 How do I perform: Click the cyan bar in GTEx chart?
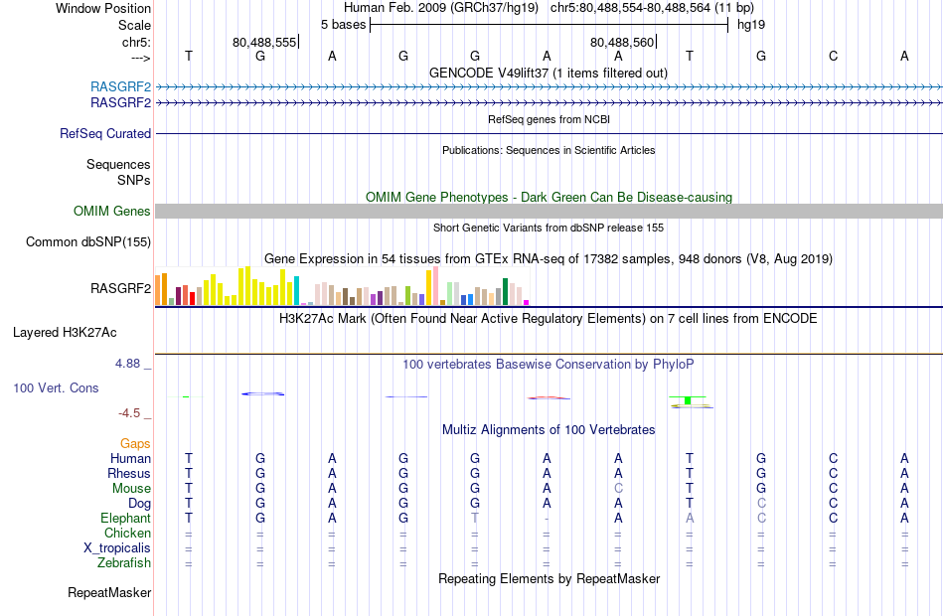point(296,290)
